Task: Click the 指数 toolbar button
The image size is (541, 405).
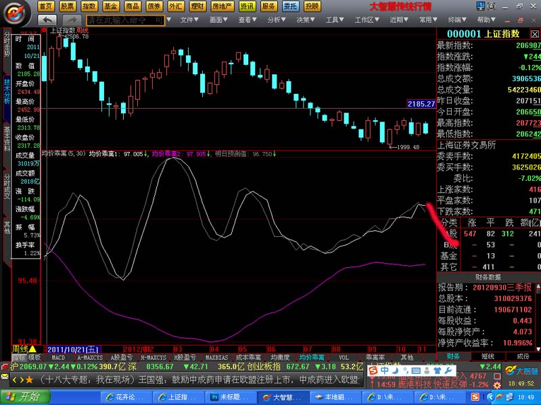Action: (89, 6)
